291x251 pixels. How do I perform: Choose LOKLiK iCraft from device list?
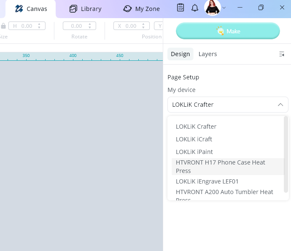click(x=194, y=139)
